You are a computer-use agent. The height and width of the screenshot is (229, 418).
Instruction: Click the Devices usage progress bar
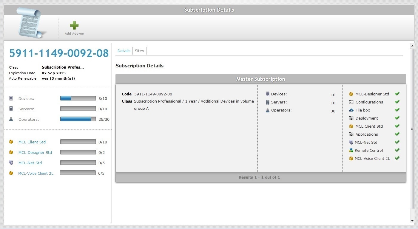[78, 98]
